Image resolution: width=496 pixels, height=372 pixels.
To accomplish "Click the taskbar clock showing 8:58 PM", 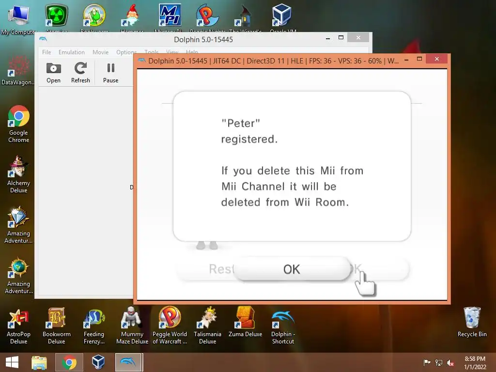I will pyautogui.click(x=475, y=362).
